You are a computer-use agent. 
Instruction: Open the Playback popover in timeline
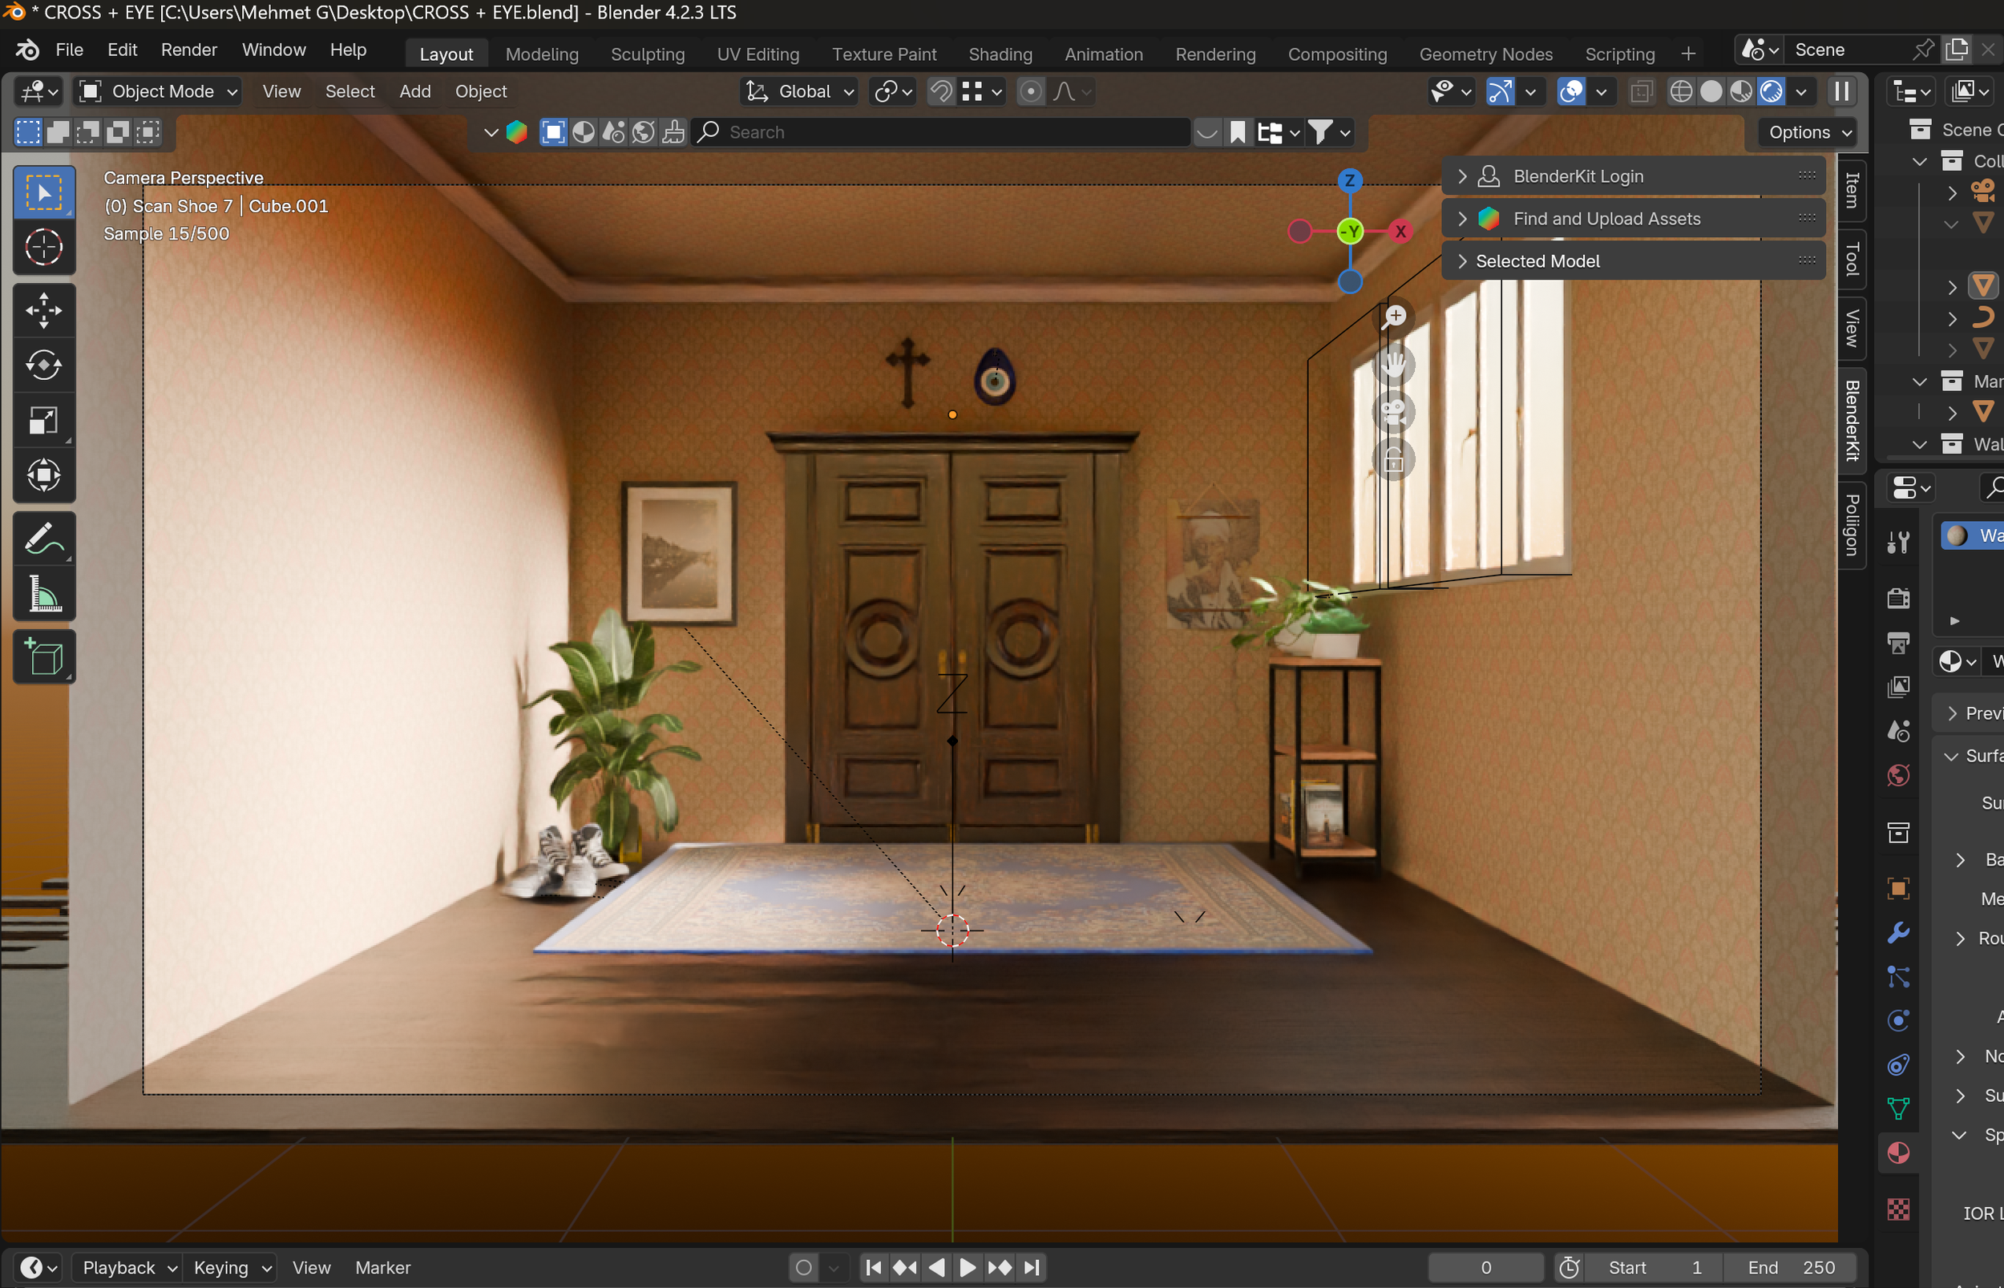click(x=127, y=1267)
